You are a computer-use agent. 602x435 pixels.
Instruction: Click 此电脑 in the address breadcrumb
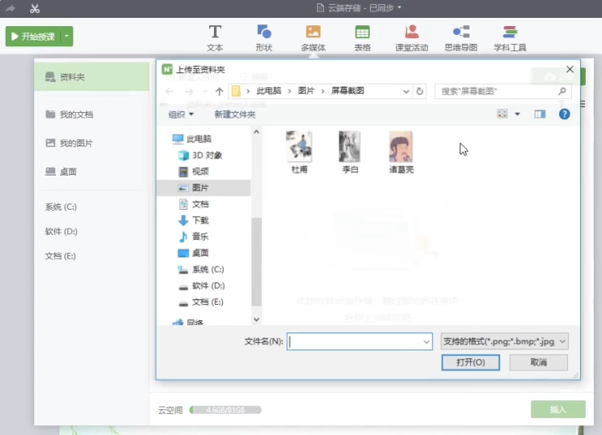click(268, 91)
